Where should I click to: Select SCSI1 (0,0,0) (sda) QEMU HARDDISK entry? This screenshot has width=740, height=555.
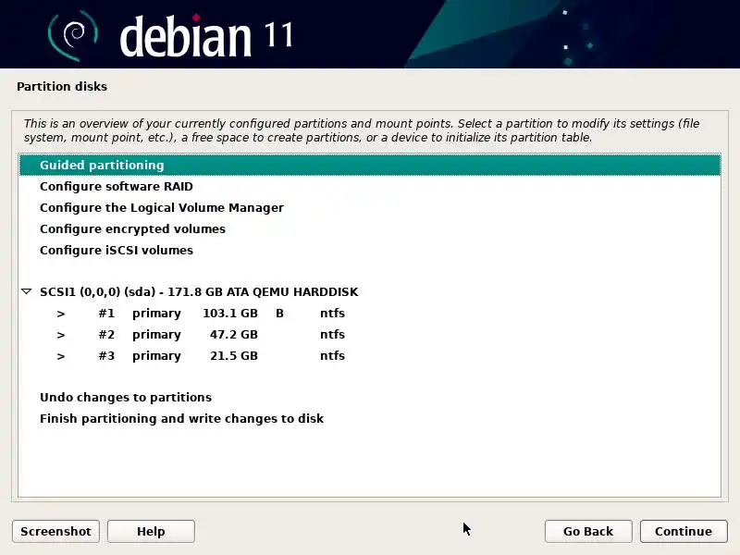pyautogui.click(x=370, y=291)
